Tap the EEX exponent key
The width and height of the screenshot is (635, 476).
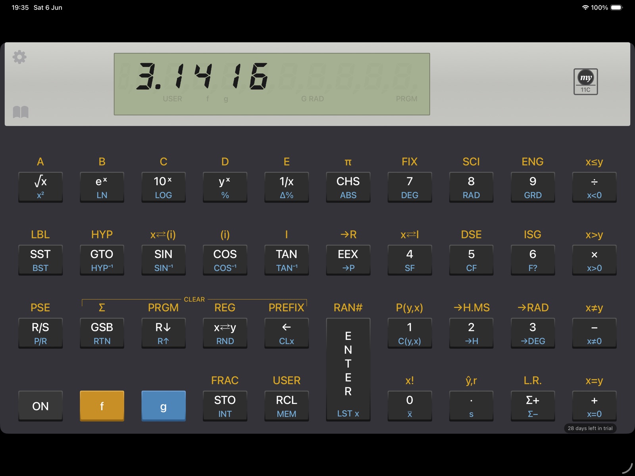348,260
